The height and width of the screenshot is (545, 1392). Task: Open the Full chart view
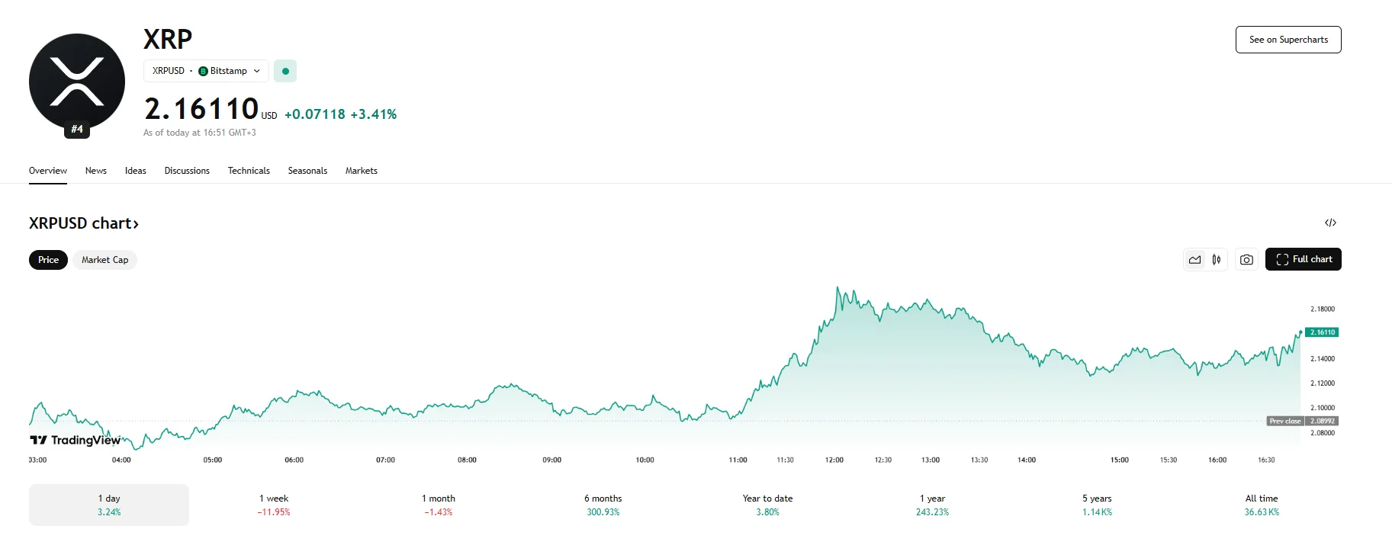(1303, 259)
